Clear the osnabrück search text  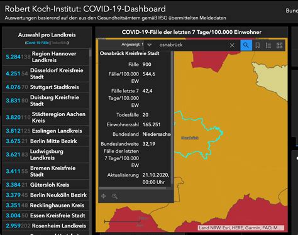232,45
